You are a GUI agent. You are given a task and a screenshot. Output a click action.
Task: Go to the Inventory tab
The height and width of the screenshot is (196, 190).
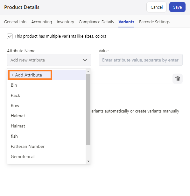[66, 22]
